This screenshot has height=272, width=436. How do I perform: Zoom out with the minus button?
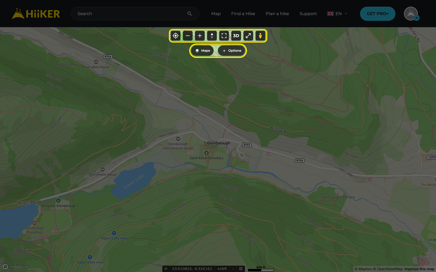click(188, 36)
